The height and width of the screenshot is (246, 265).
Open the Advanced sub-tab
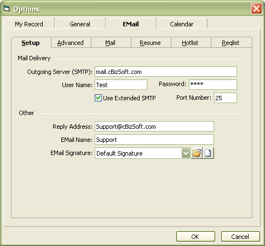[71, 43]
